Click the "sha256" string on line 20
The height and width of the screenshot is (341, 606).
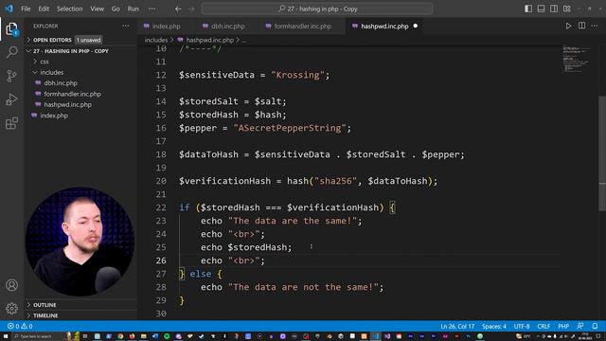[x=335, y=181]
